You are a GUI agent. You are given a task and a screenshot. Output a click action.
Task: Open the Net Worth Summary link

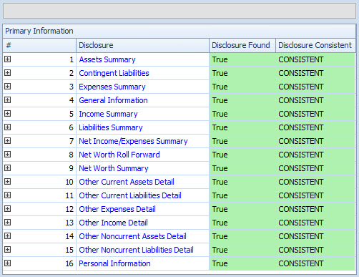click(x=114, y=168)
